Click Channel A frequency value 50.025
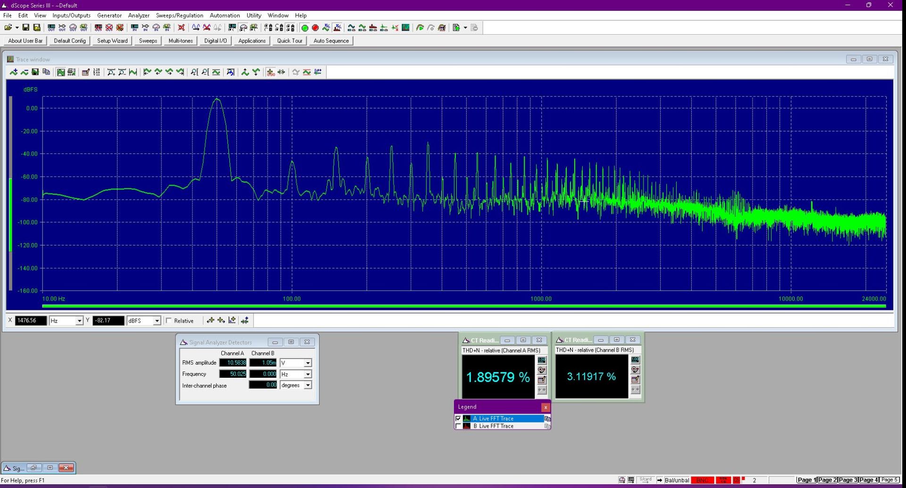This screenshot has height=488, width=906. (233, 374)
